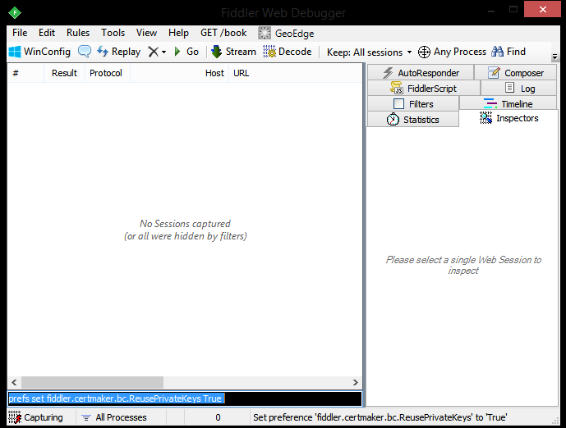Click the Remove sessions X icon
566x428 pixels.
point(154,52)
